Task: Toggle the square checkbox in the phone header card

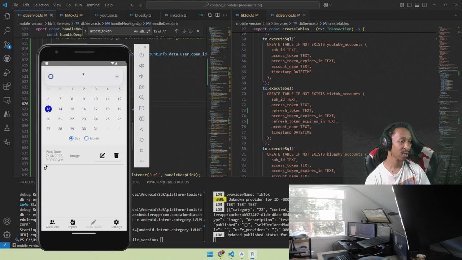Action: click(x=51, y=77)
